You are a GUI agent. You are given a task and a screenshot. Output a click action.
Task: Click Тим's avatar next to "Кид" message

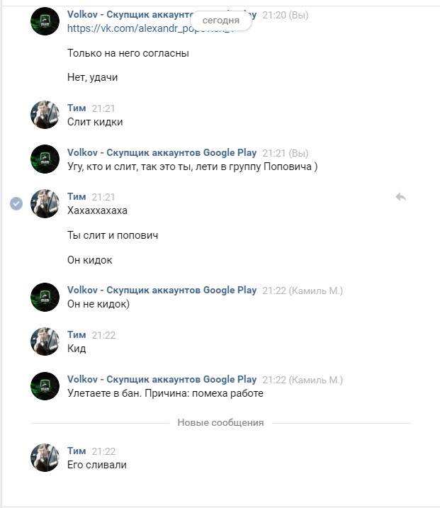click(45, 342)
